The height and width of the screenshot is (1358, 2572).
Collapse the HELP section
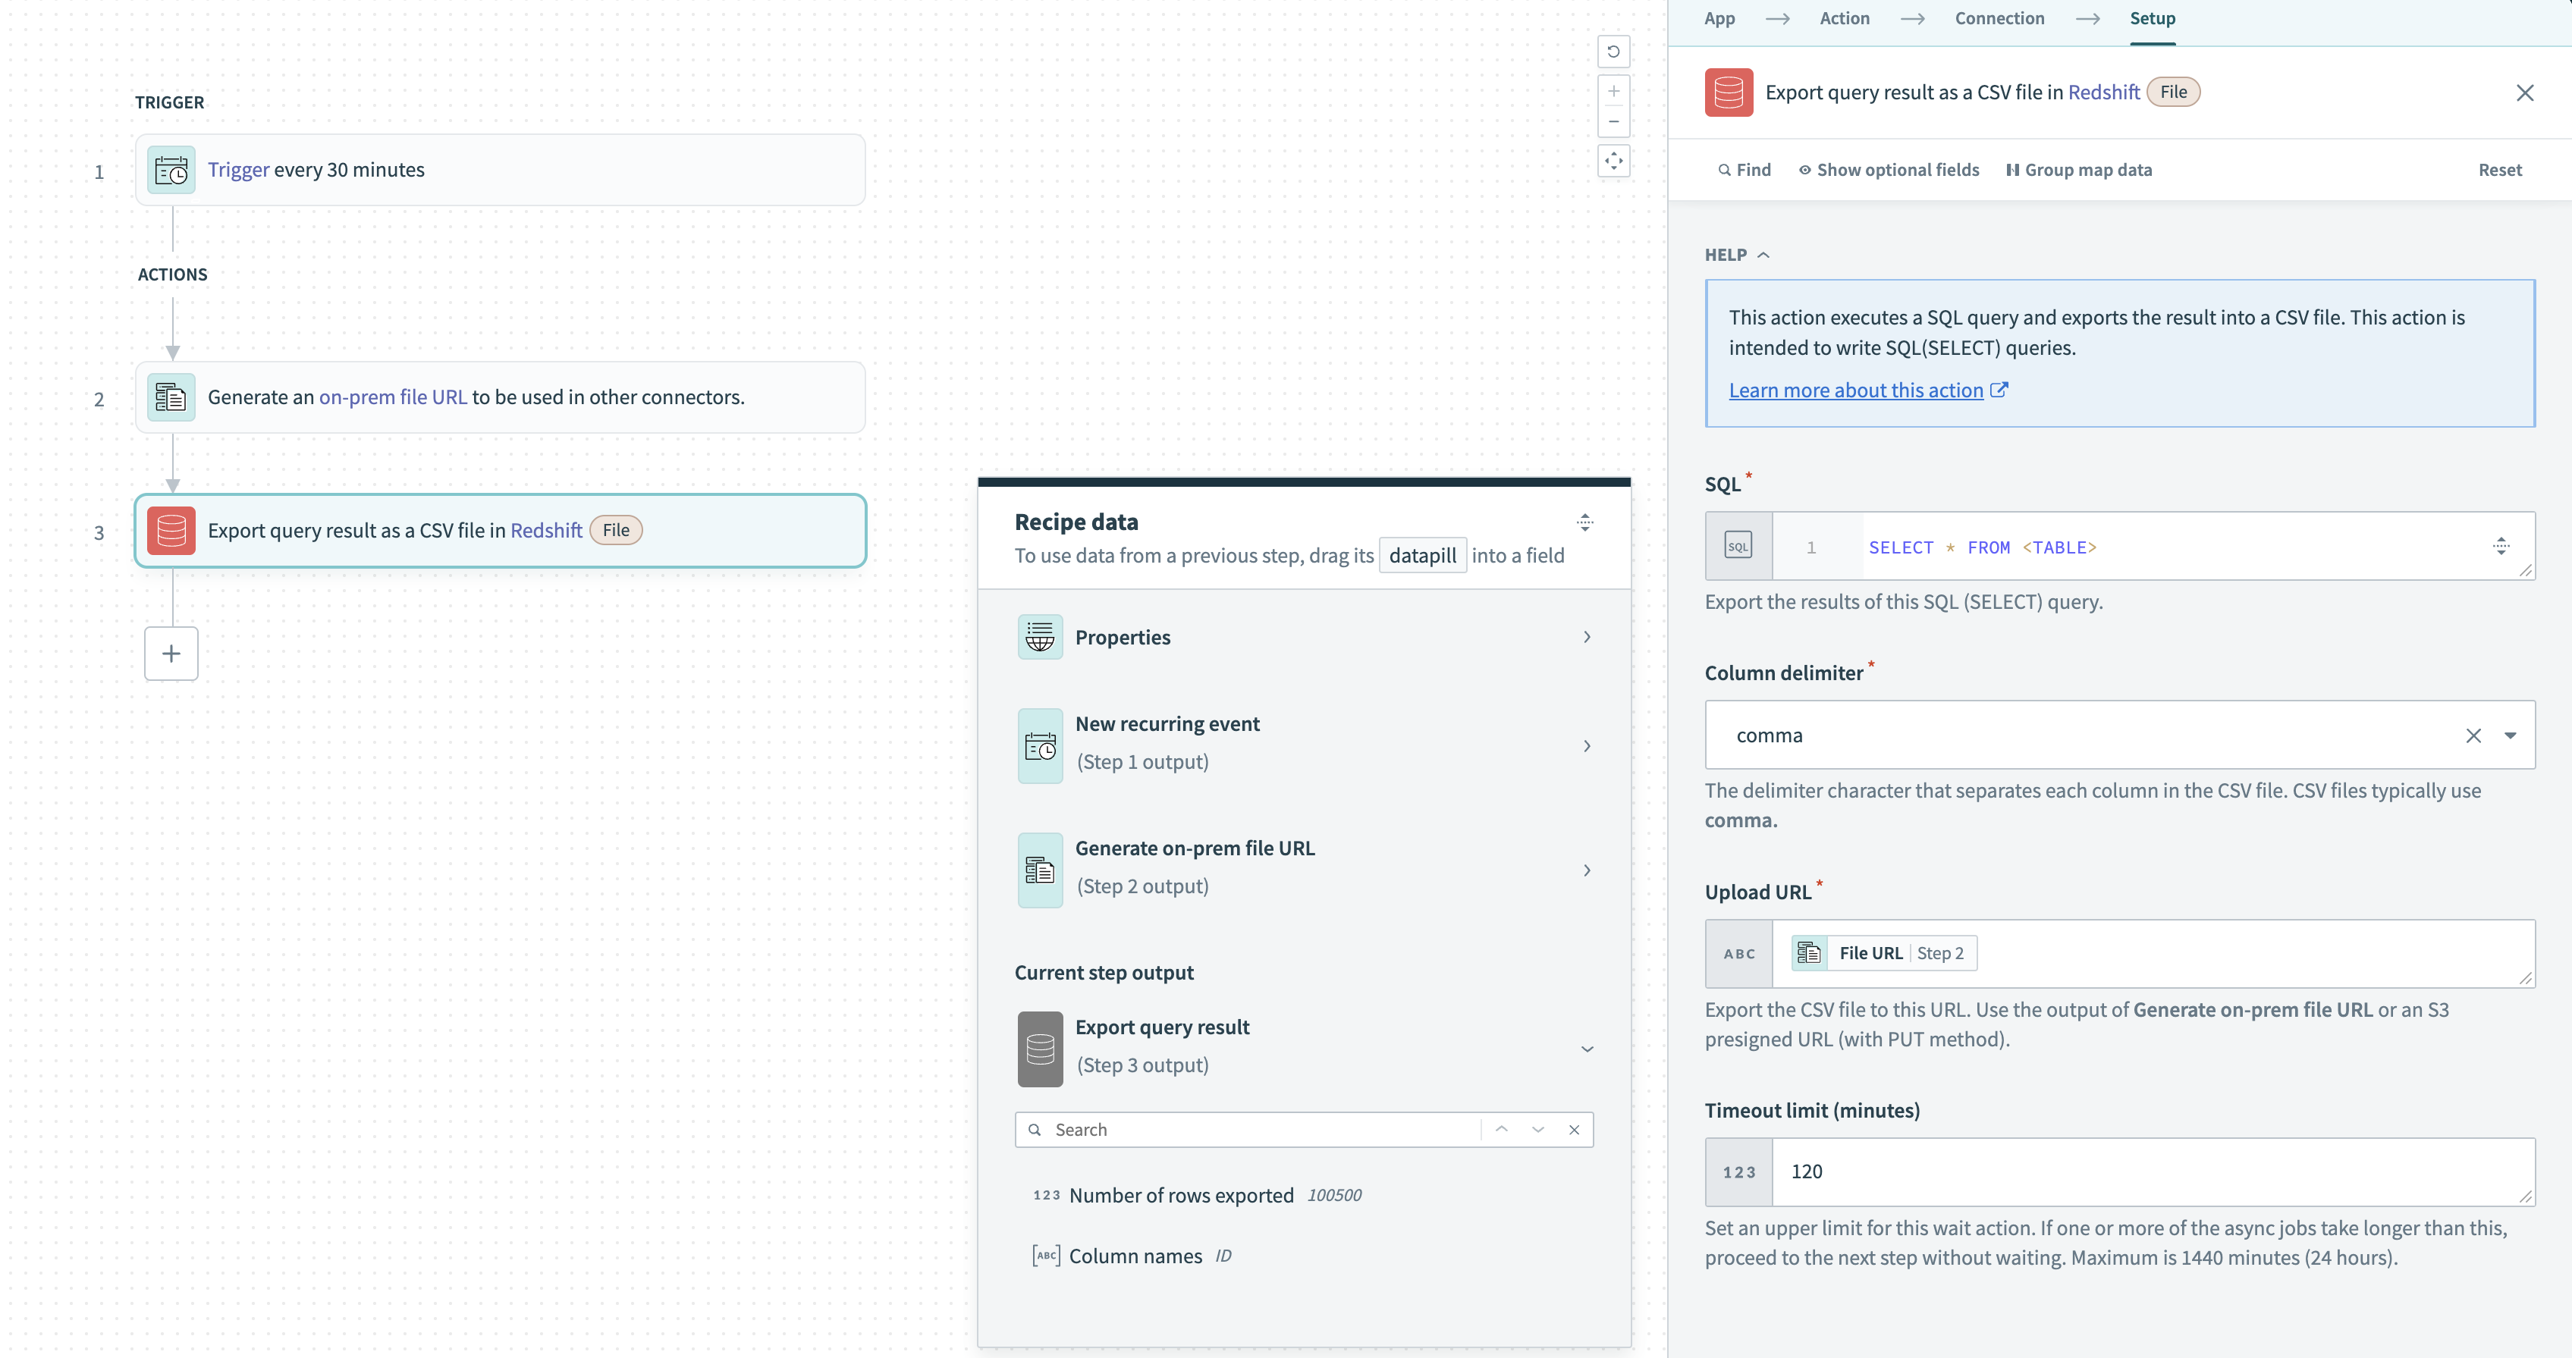click(1764, 255)
